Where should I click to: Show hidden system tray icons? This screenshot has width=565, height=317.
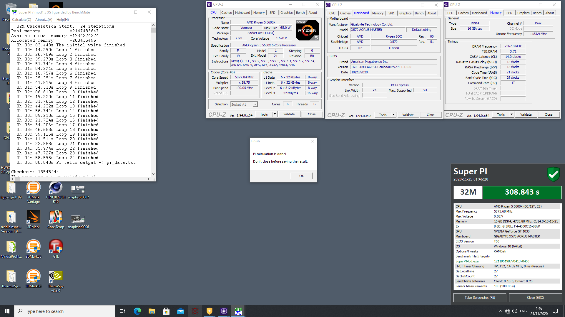[500, 311]
